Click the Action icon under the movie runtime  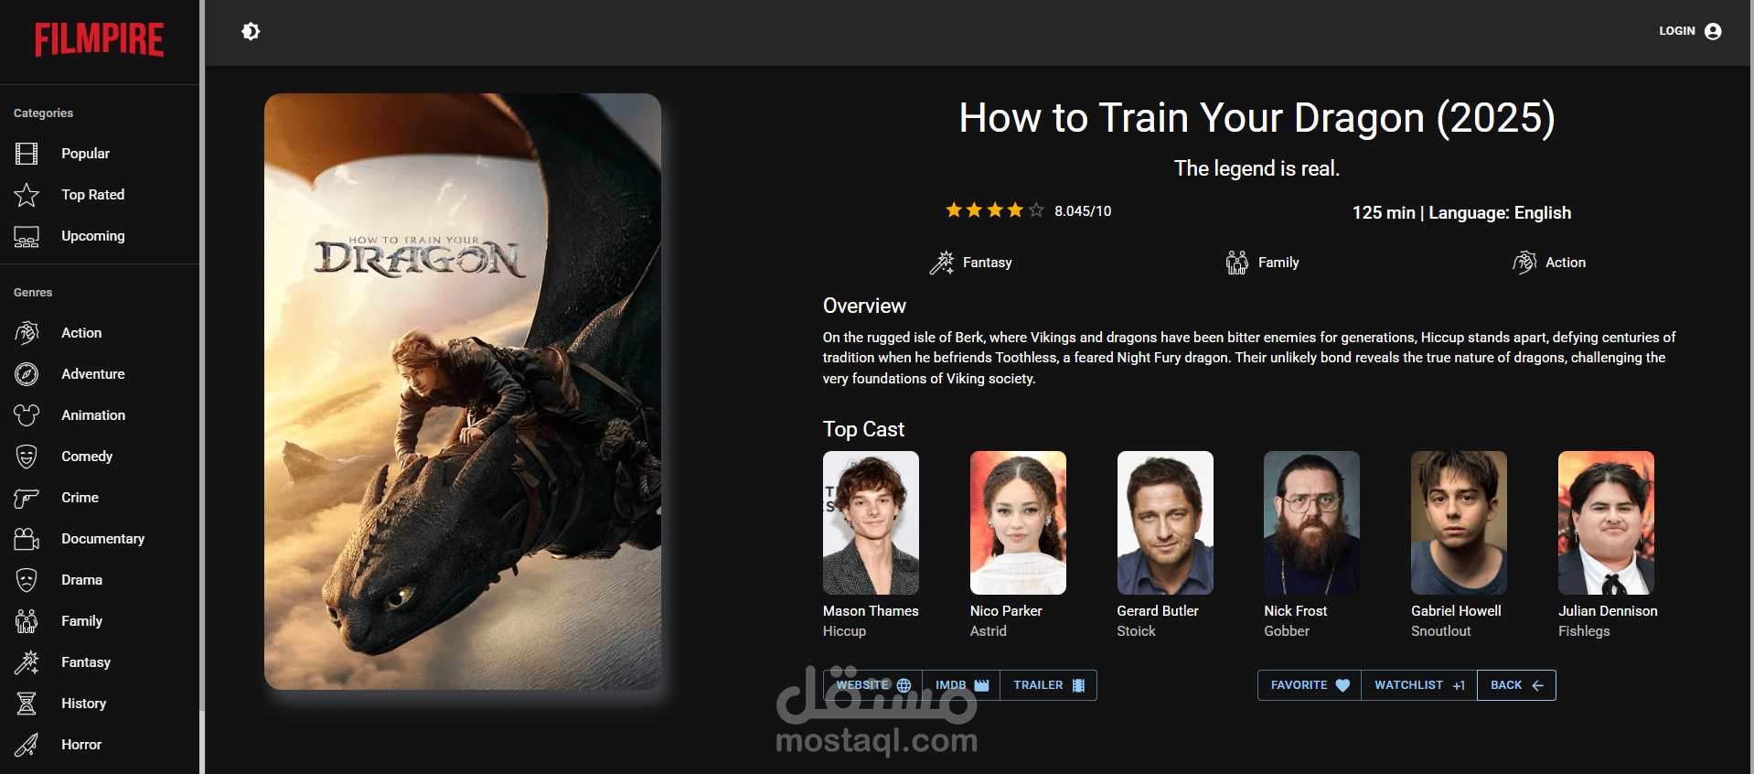(1524, 263)
